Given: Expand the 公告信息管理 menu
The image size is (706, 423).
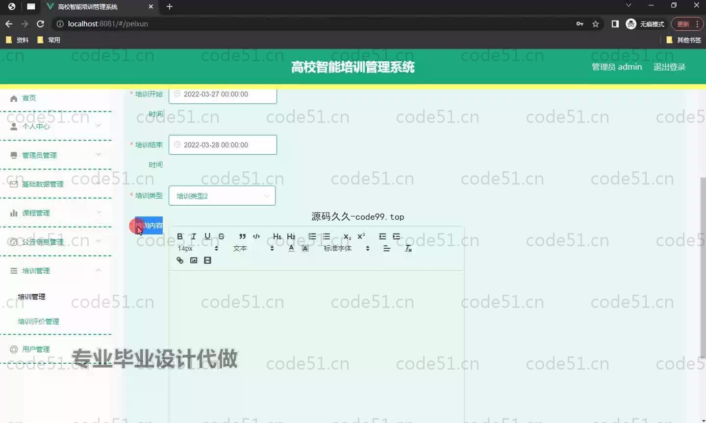Looking at the screenshot, I should pyautogui.click(x=56, y=242).
